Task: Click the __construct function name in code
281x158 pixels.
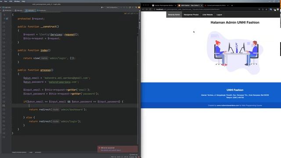Action: (x=48, y=26)
